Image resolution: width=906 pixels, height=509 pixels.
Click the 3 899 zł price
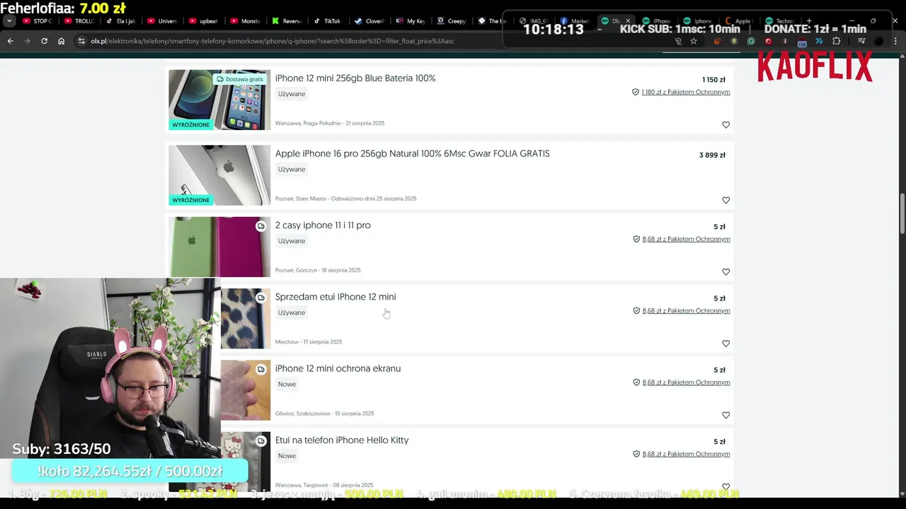pos(712,155)
